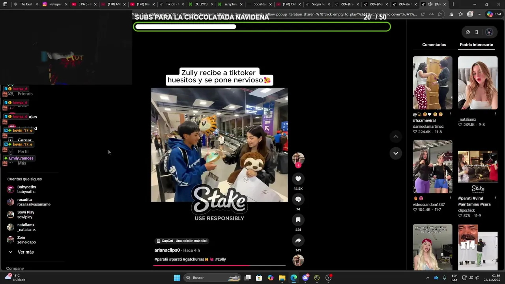Open _nataliamx recommended video thumbnail
Viewport: 505px width, 284px height.
point(478,83)
